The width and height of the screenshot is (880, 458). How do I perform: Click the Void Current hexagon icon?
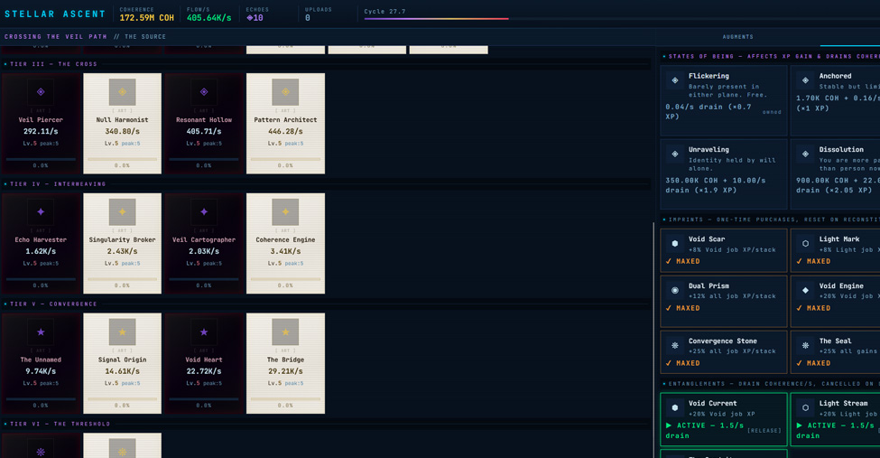pyautogui.click(x=675, y=407)
